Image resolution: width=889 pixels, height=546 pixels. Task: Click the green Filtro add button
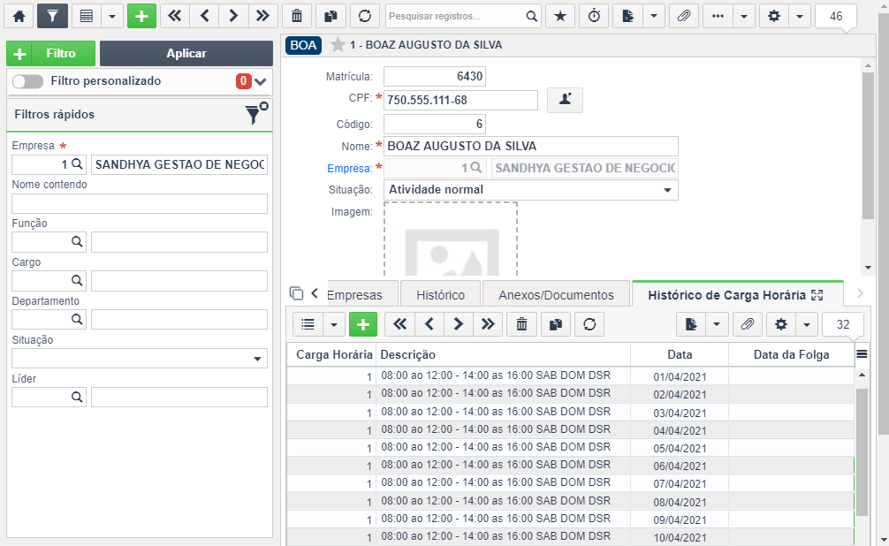51,53
